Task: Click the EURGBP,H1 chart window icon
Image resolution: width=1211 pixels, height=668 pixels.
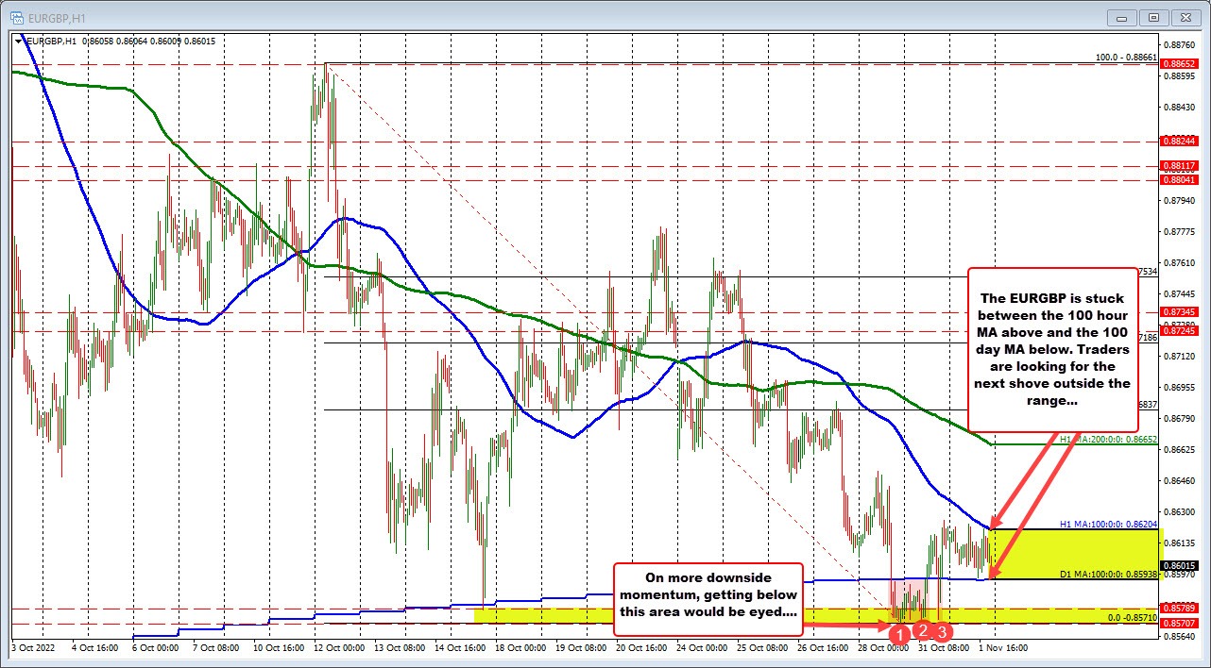Action: click(17, 16)
